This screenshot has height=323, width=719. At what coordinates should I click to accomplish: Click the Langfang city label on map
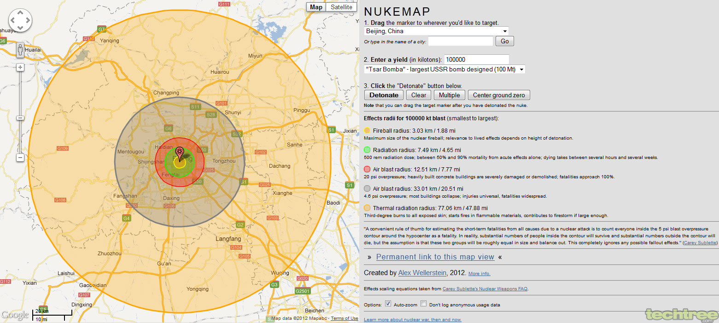[228, 239]
